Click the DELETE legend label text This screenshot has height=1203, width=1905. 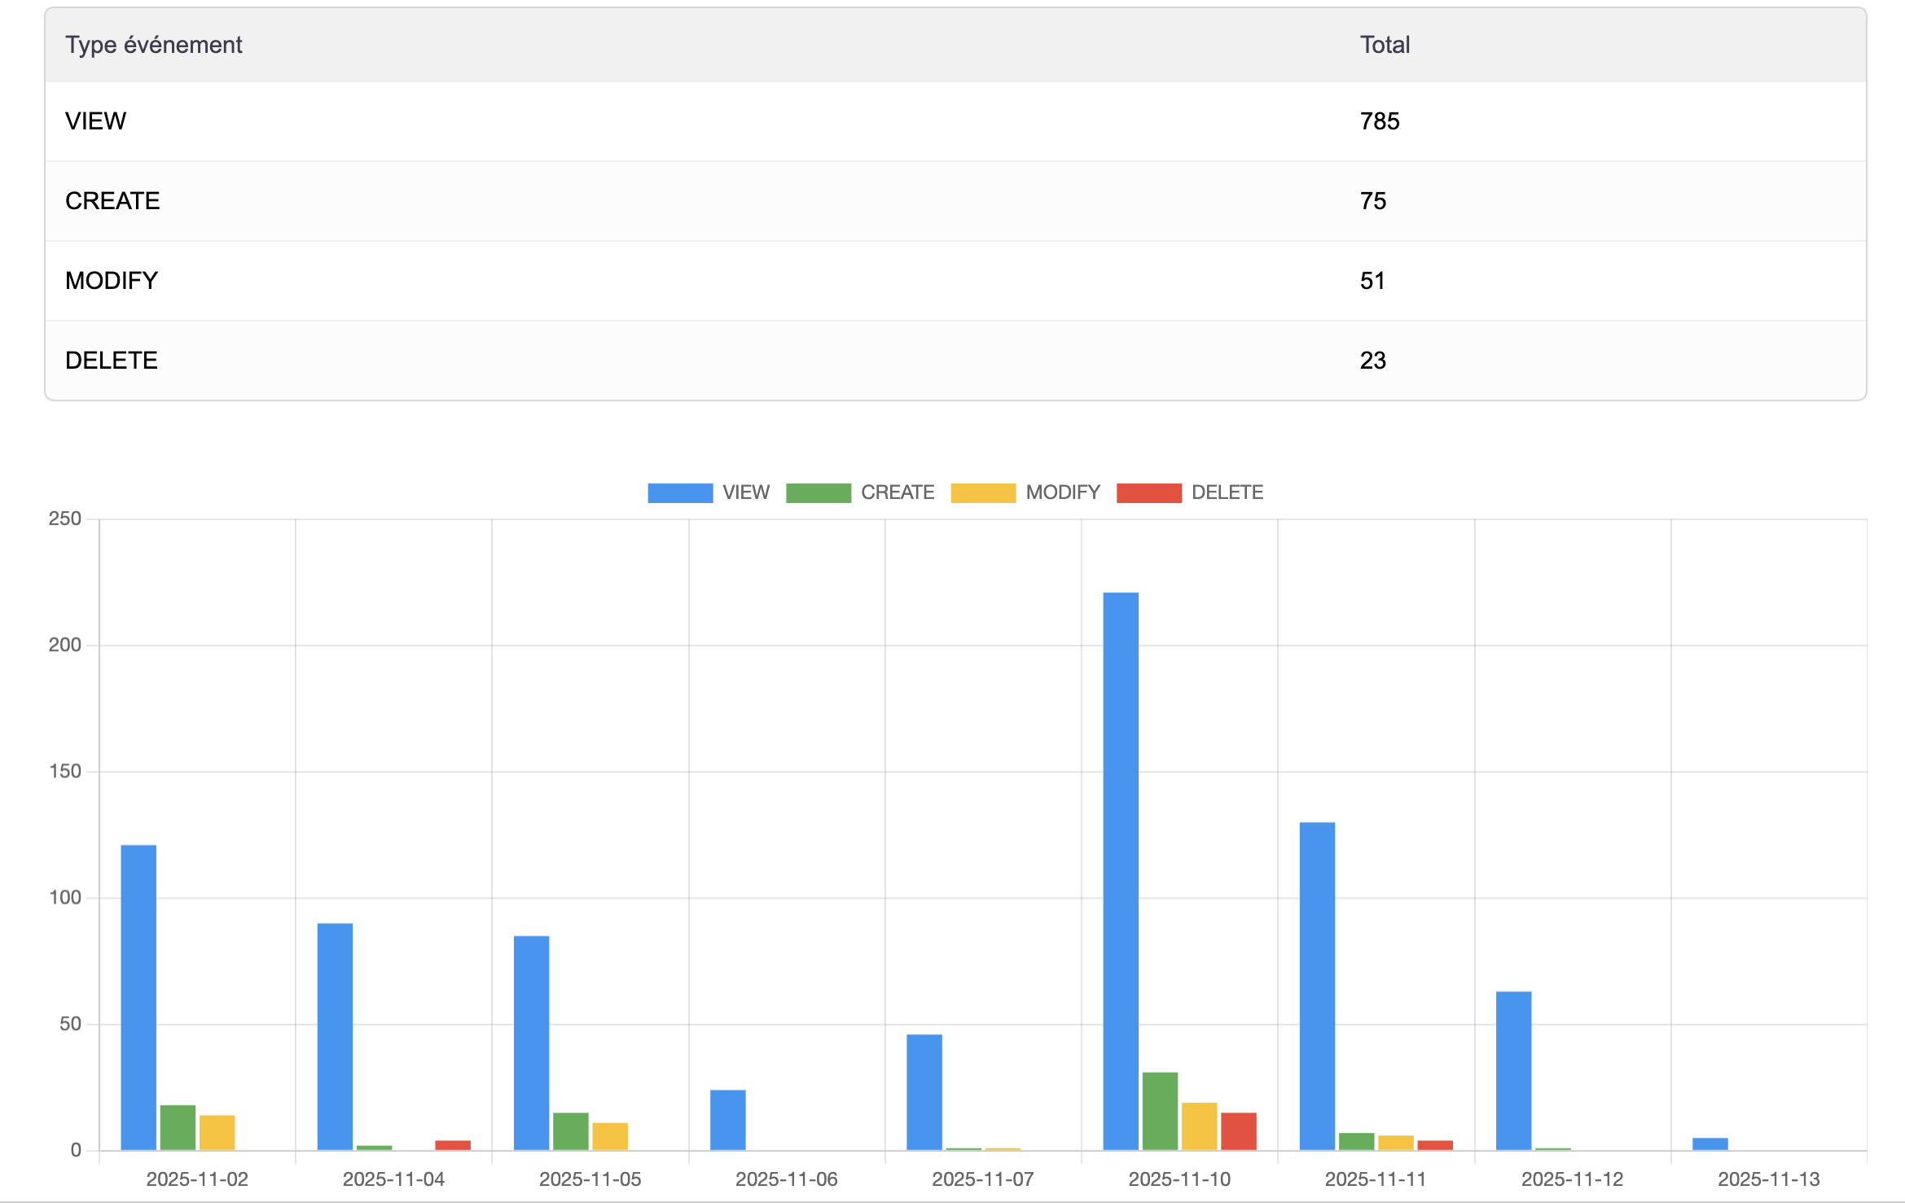1227,492
